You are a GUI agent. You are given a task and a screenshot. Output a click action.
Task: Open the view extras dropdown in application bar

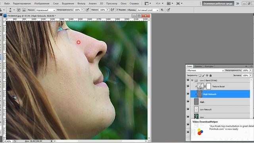148,4
